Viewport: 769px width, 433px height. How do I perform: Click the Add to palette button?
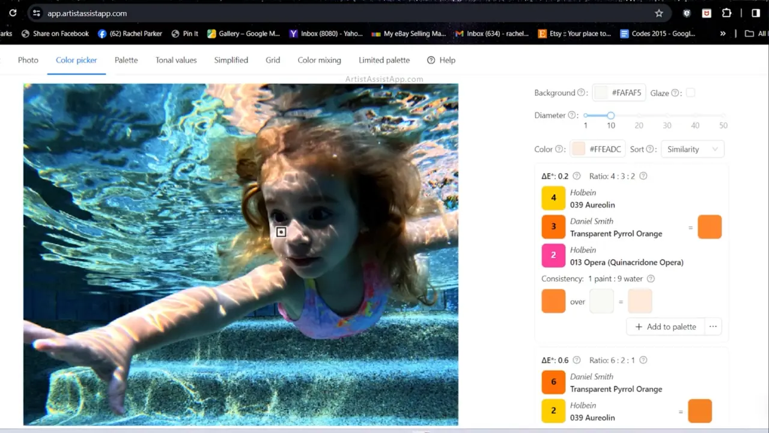point(666,327)
